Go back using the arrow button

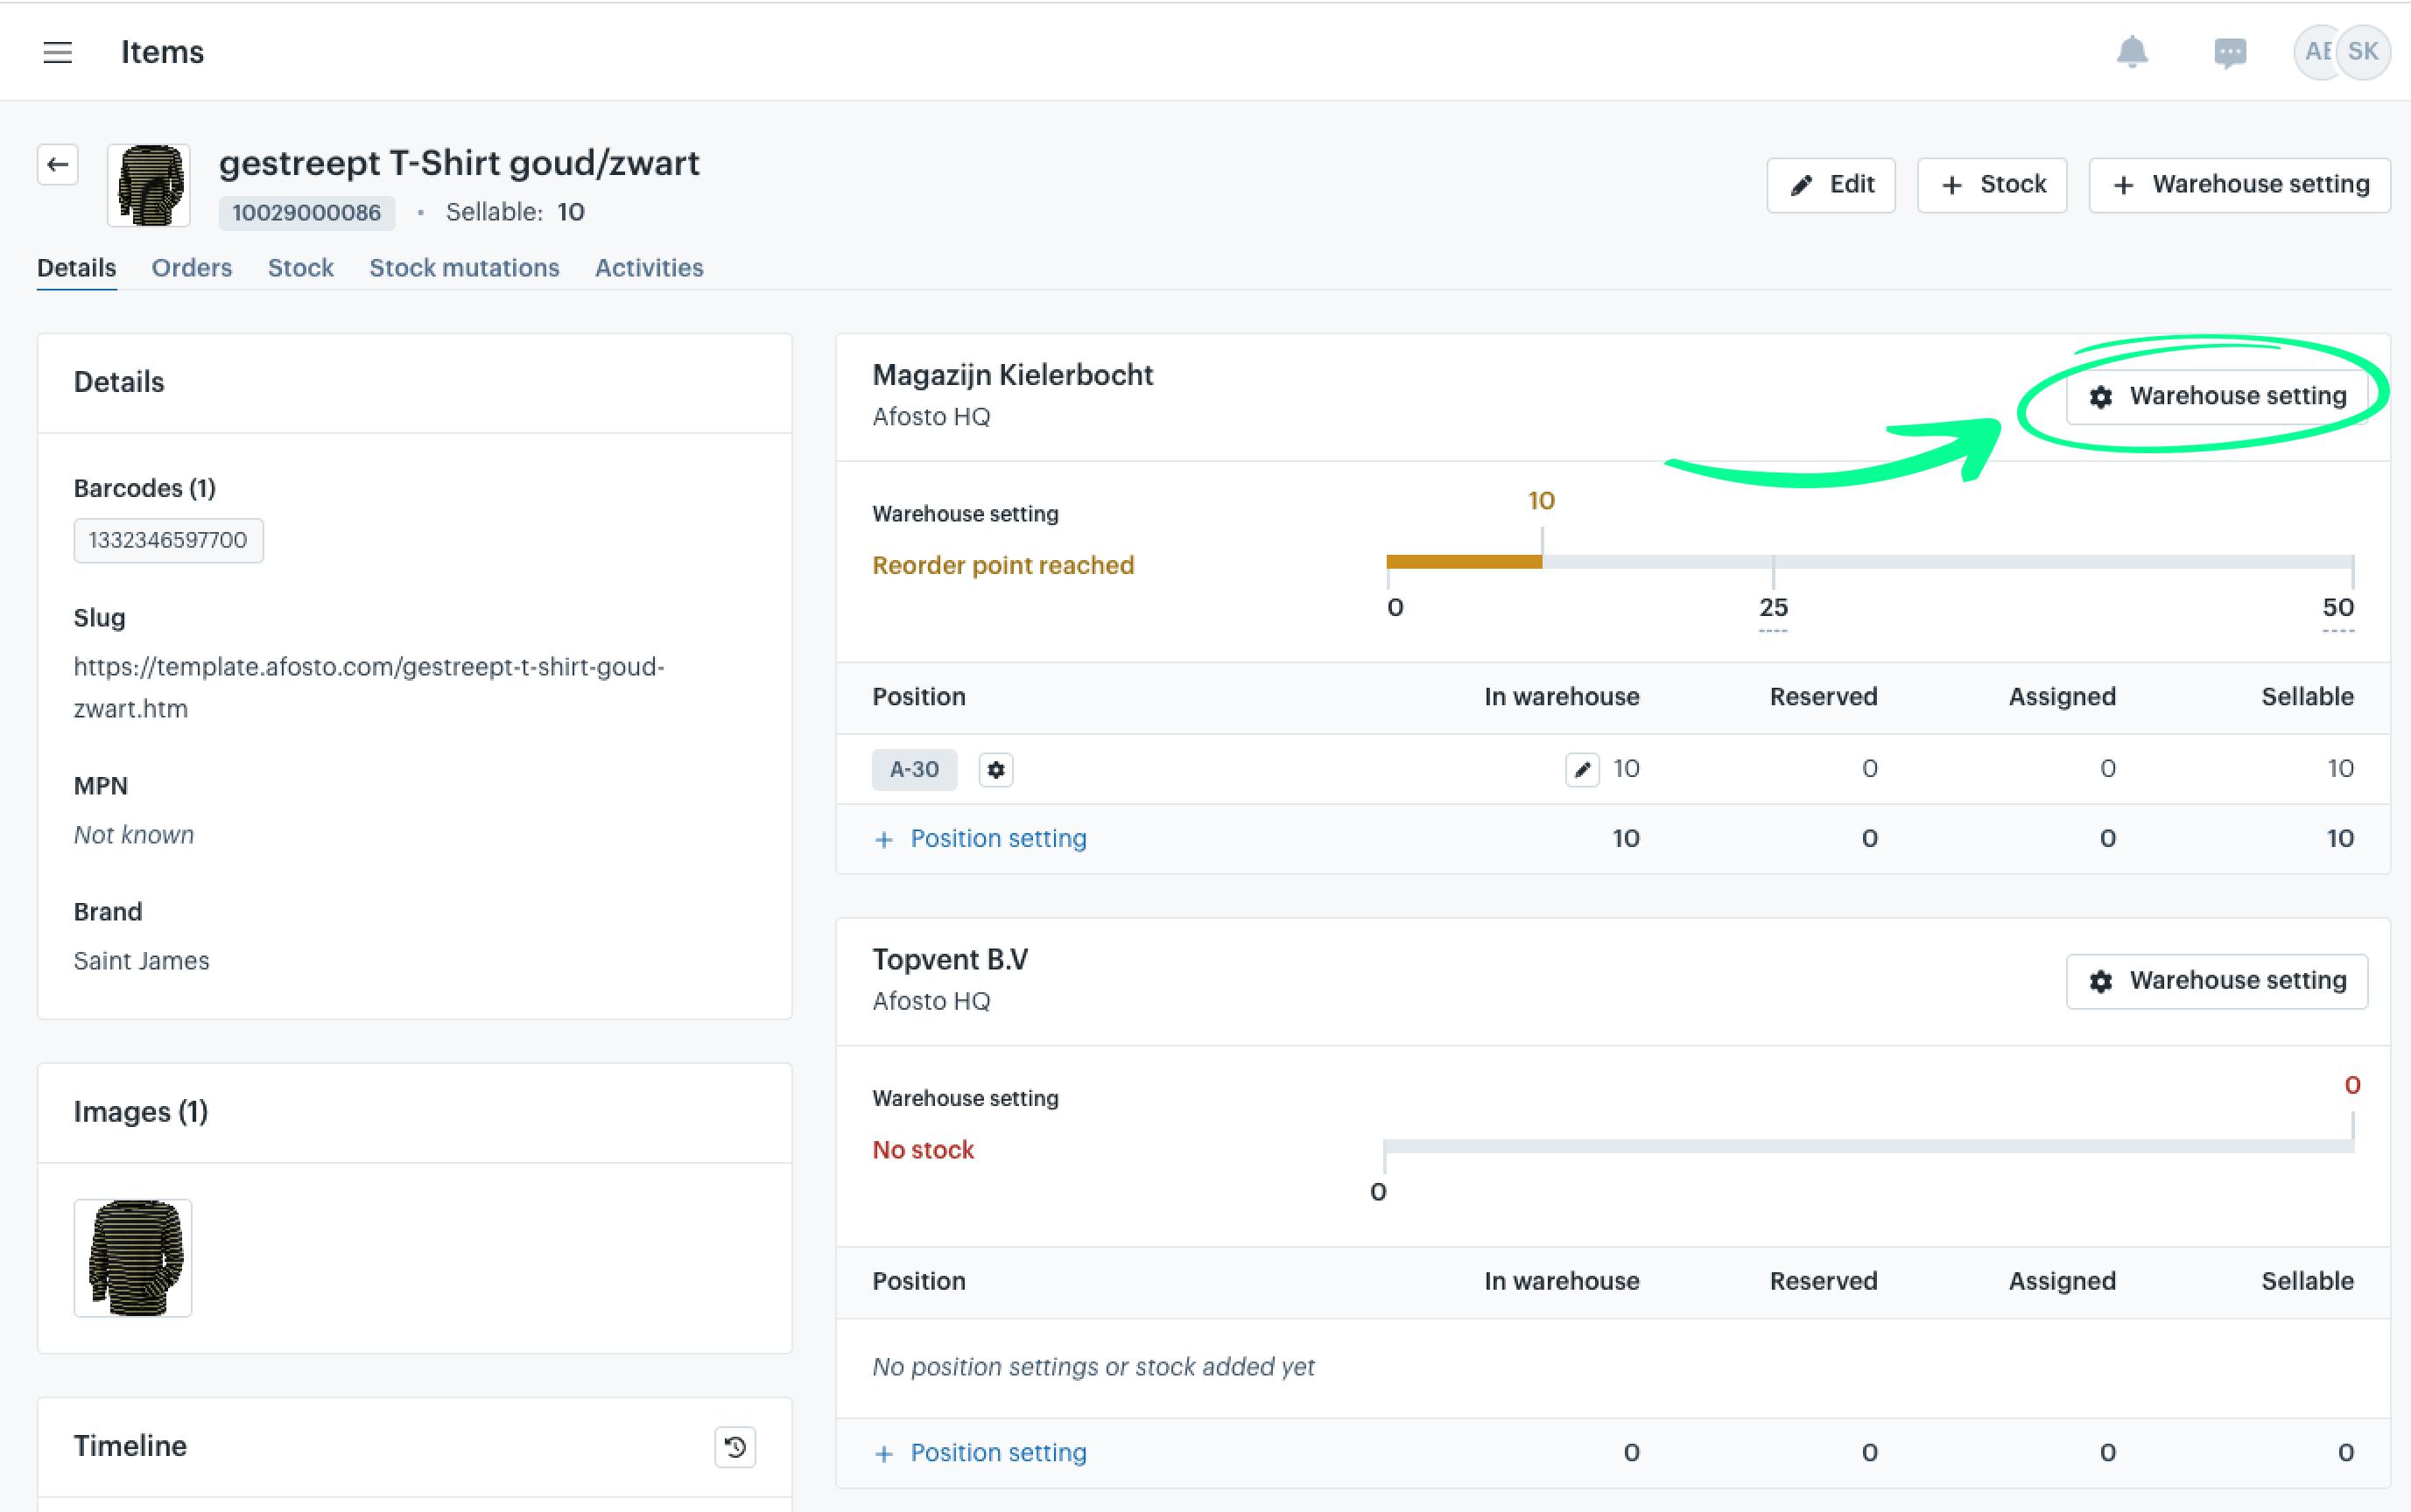tap(58, 164)
